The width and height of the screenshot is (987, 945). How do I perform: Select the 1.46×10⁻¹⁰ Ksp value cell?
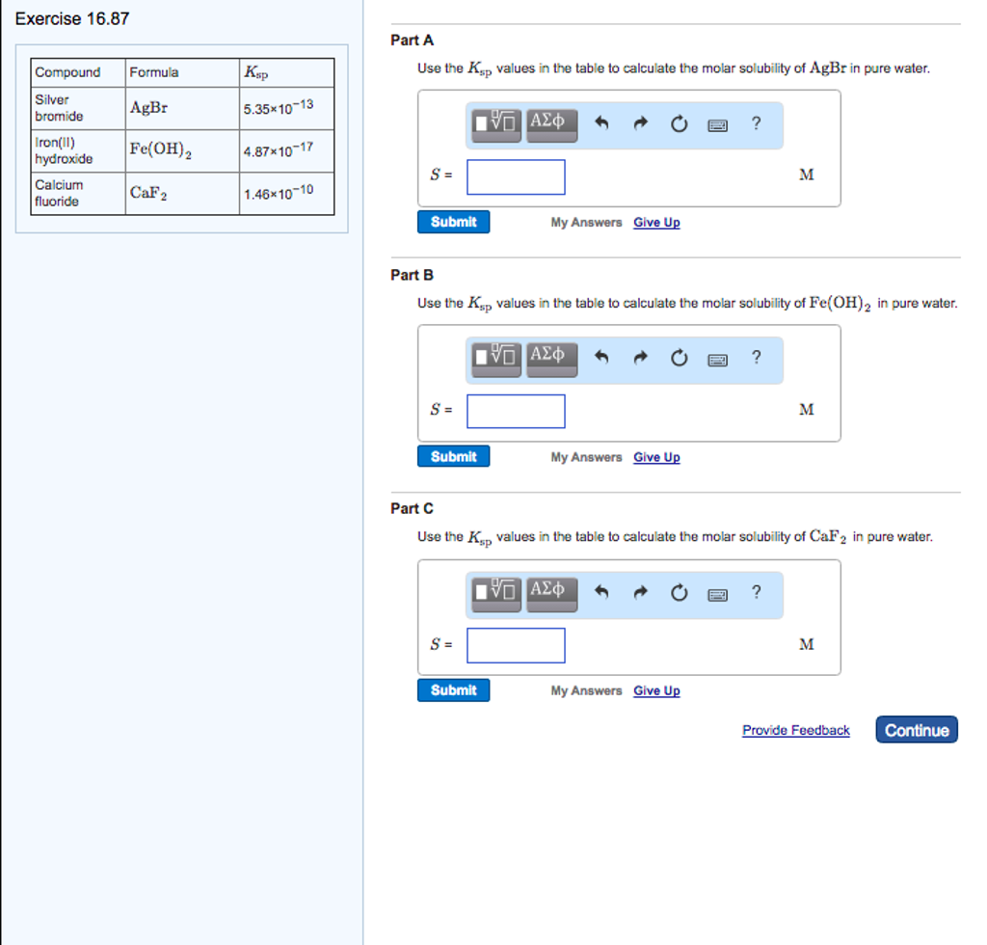click(x=286, y=194)
